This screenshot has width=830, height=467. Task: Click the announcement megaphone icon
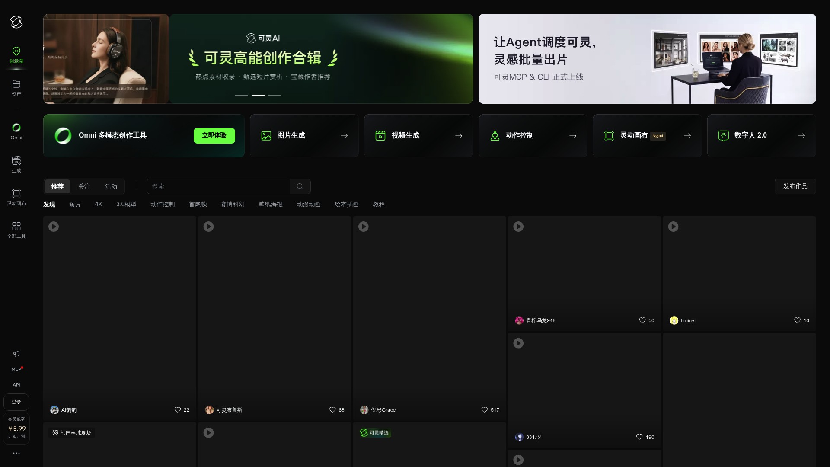point(16,354)
